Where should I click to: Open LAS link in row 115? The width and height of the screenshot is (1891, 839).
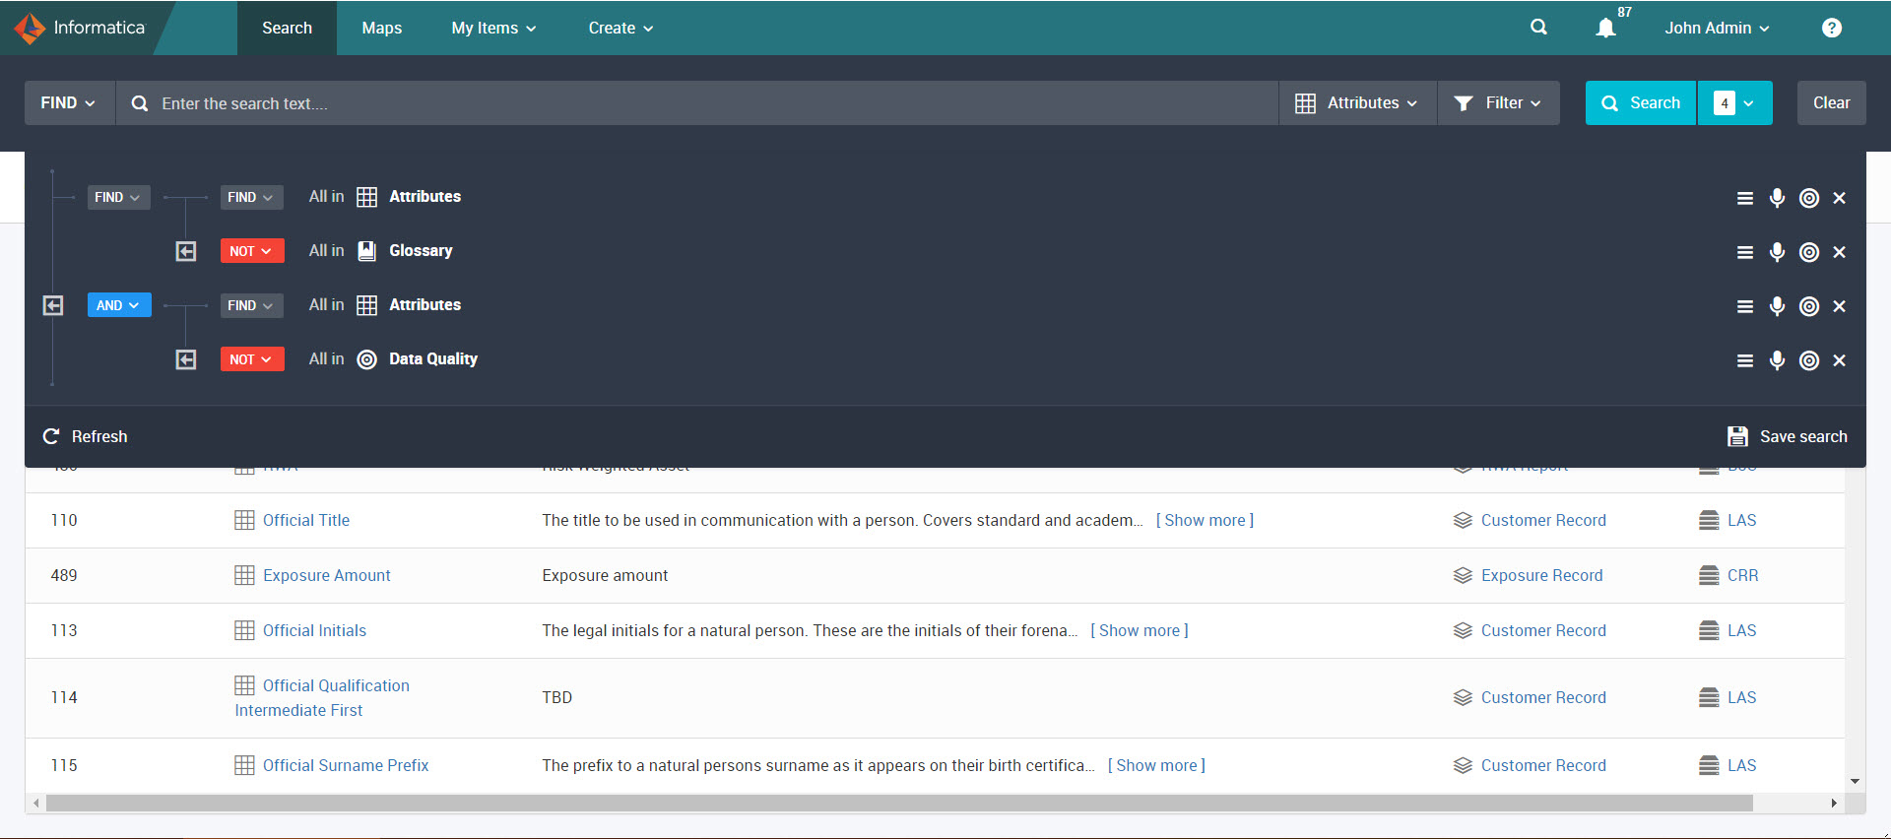pyautogui.click(x=1741, y=765)
